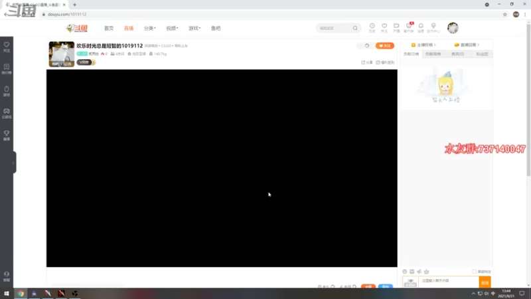
Task: Toggle the block effects checkbox above chat
Action: pyautogui.click(x=475, y=272)
